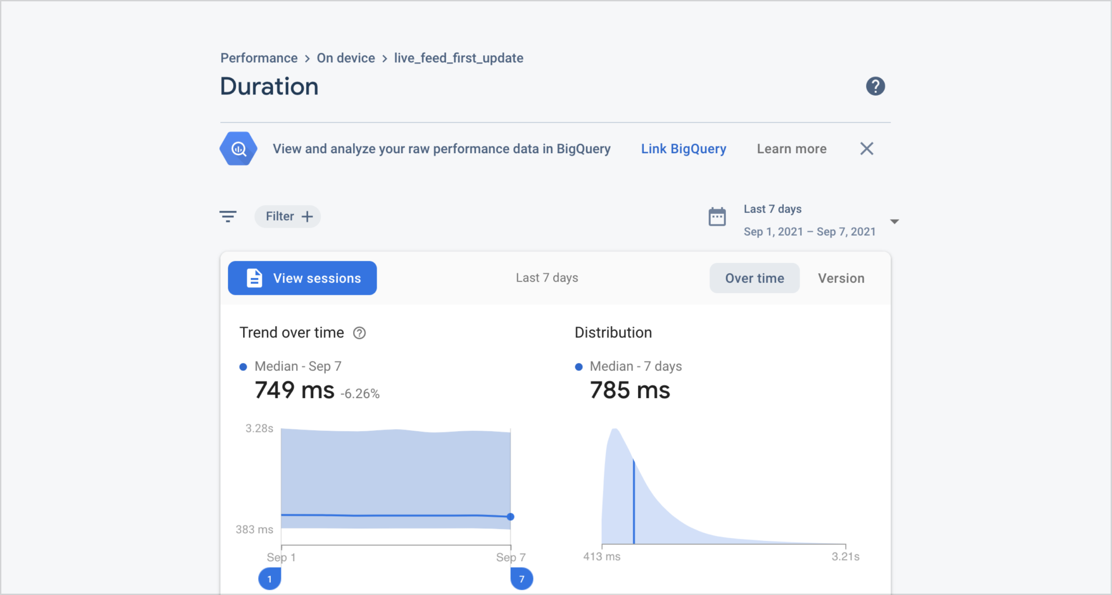Viewport: 1112px width, 595px height.
Task: Click the Learn more link
Action: coord(791,149)
